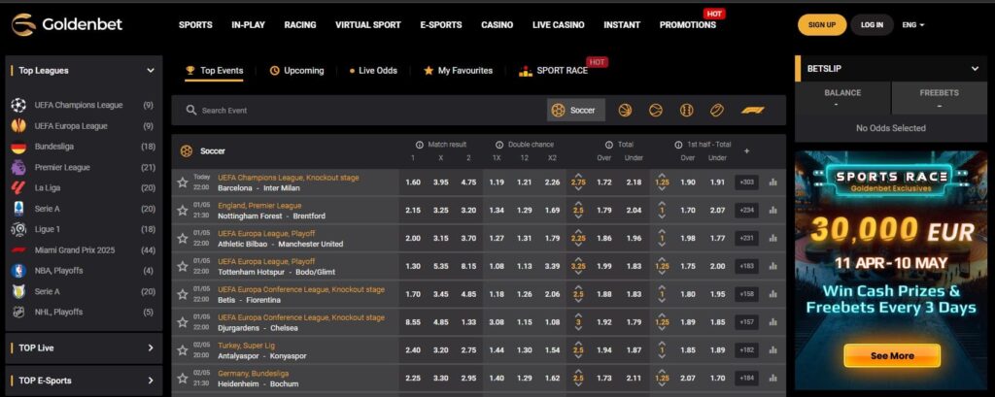Select the basketball sport icon
The height and width of the screenshot is (397, 995).
click(x=625, y=111)
